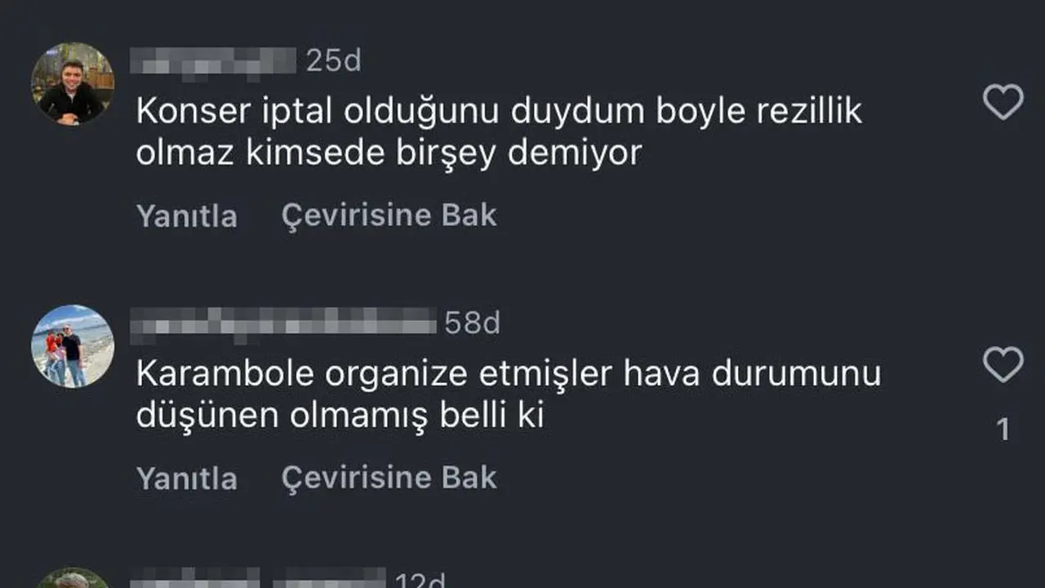Tap Yanıtla under the 'Karambole' comment

(x=187, y=478)
